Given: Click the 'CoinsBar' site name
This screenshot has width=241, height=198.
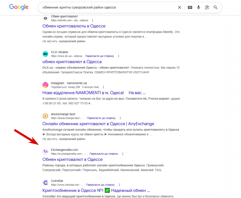Looking at the screenshot, I should click(57, 181).
